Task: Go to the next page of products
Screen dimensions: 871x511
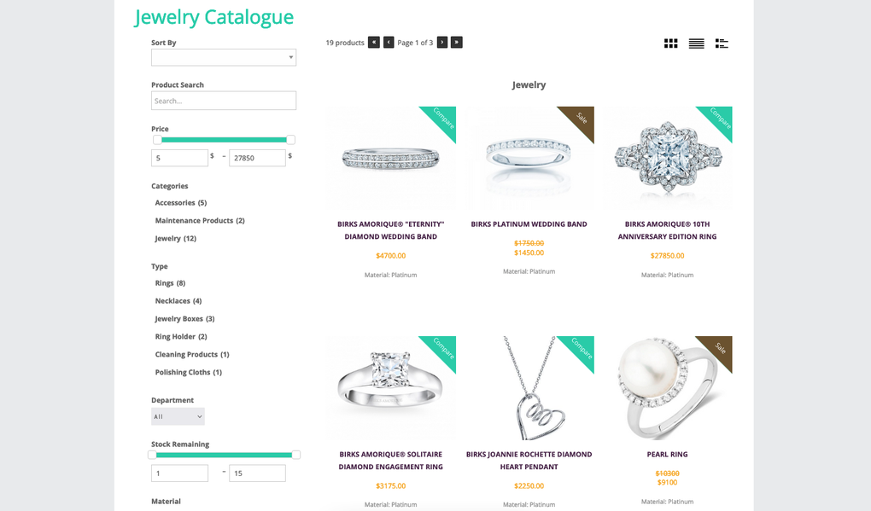Action: coord(441,42)
